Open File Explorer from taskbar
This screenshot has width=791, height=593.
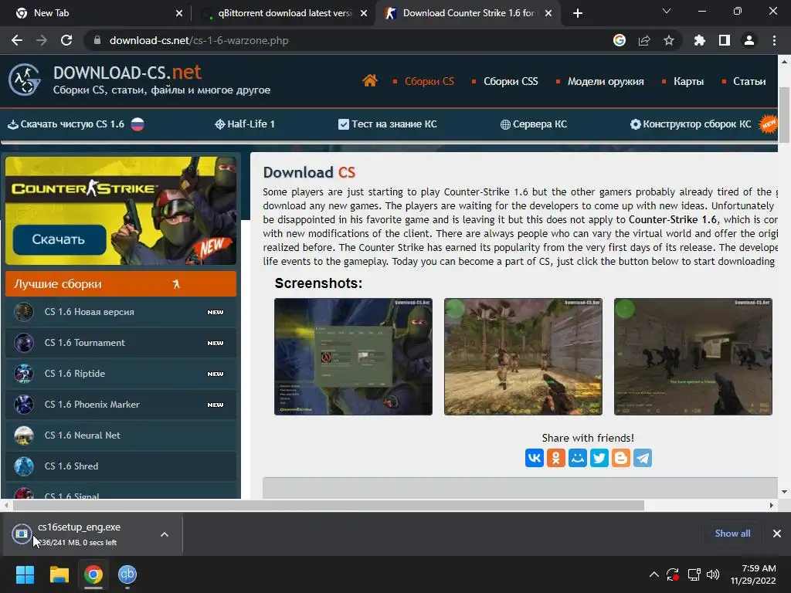(59, 574)
